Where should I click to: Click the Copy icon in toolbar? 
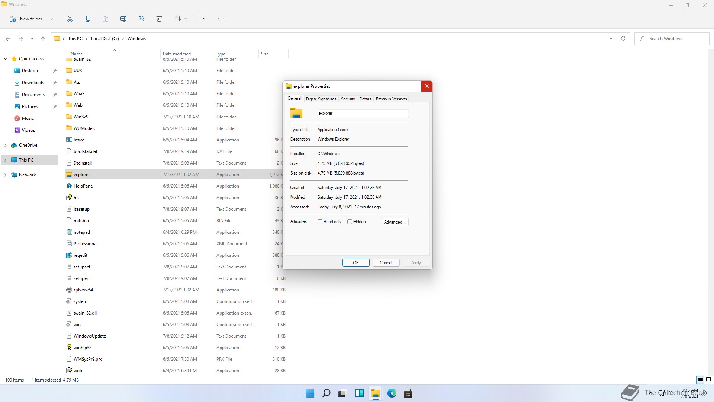88,19
